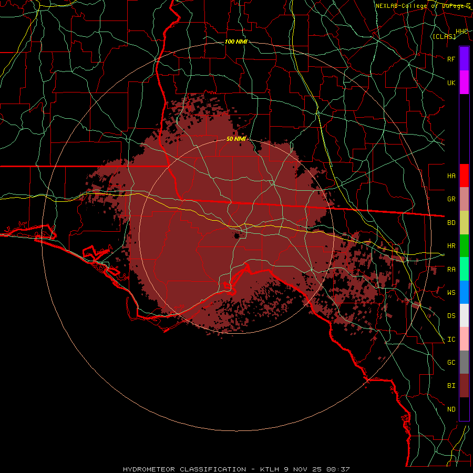This screenshot has width=473, height=473.
Task: Select the GR legend color block
Action: (x=464, y=199)
